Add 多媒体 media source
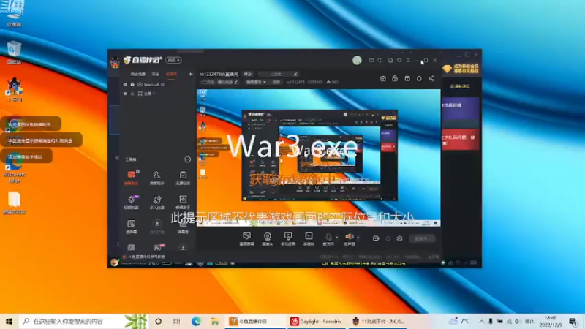585x329 pixels. pos(309,239)
